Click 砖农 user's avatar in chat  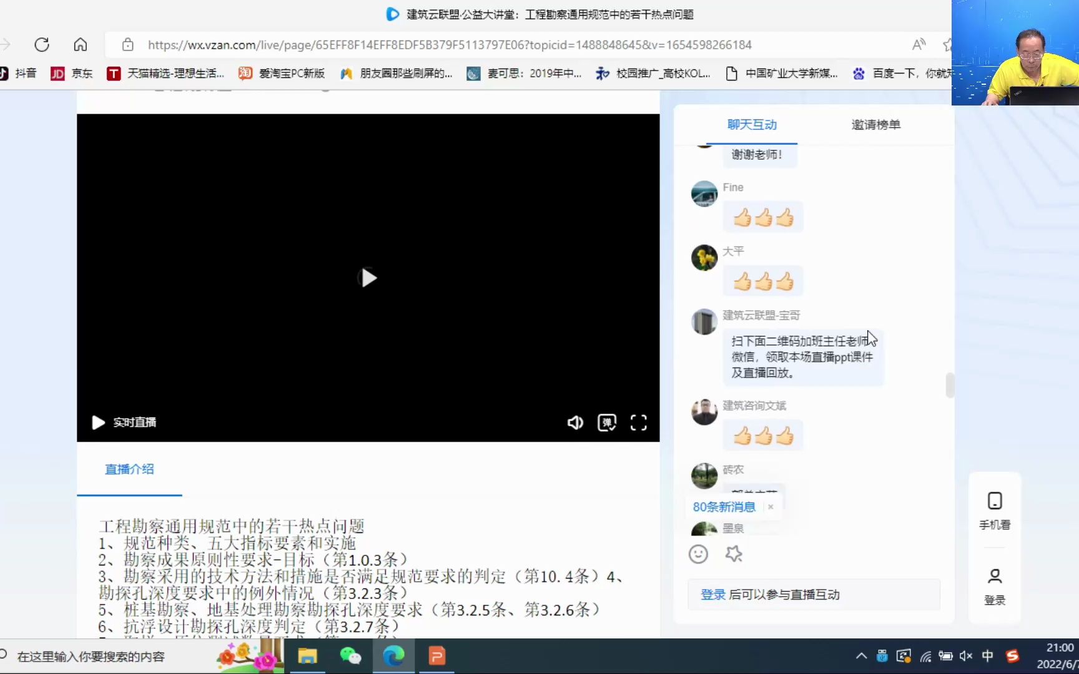point(704,476)
